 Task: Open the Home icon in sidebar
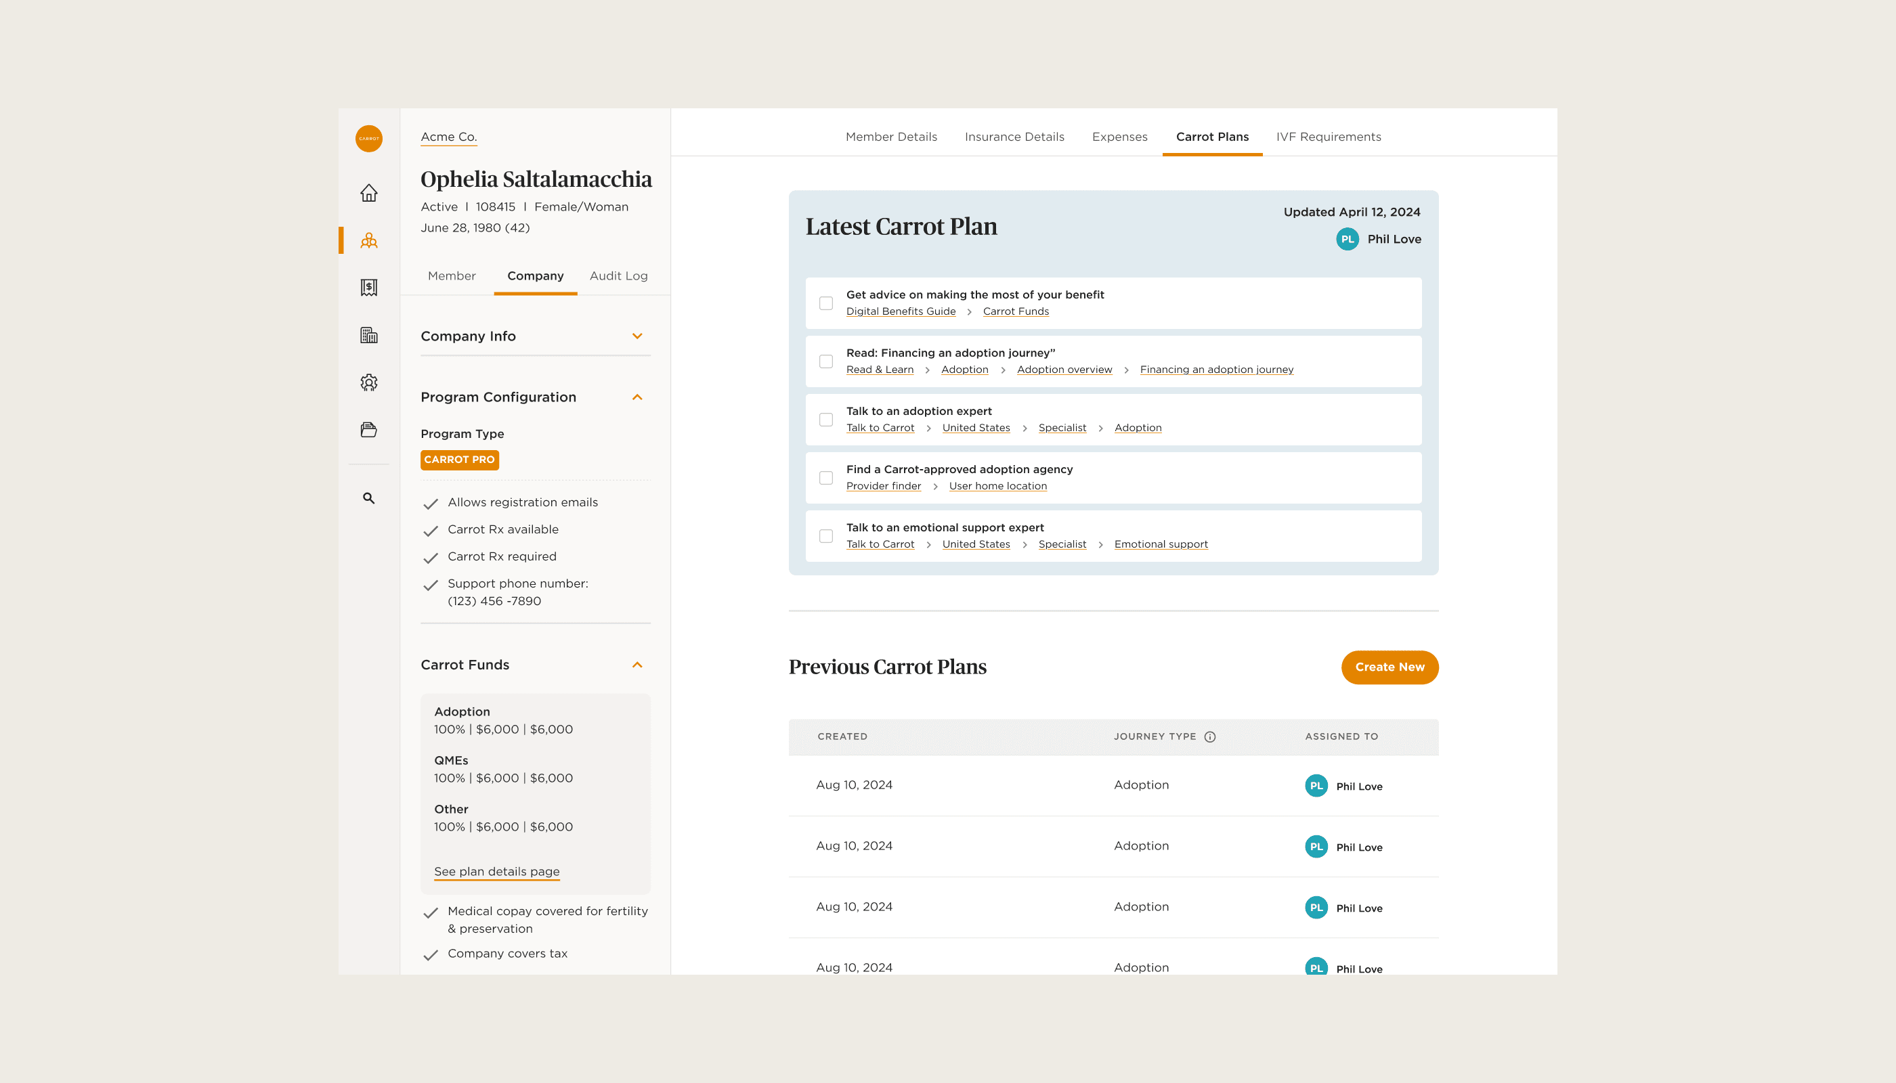(x=368, y=194)
